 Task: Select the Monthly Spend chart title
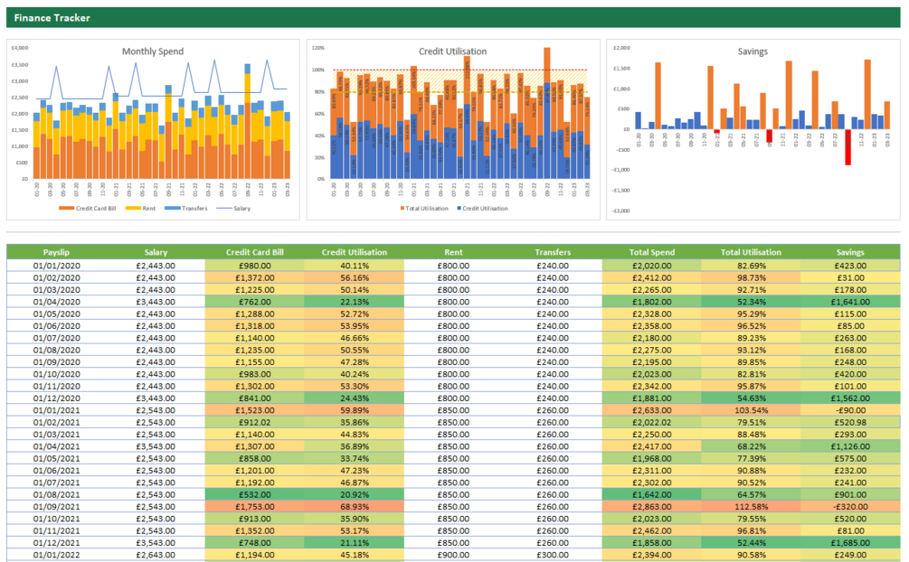point(153,52)
